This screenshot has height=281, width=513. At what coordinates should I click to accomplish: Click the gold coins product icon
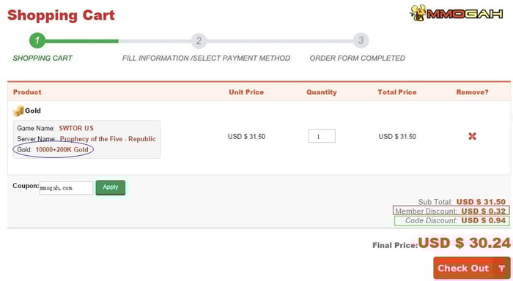(18, 110)
